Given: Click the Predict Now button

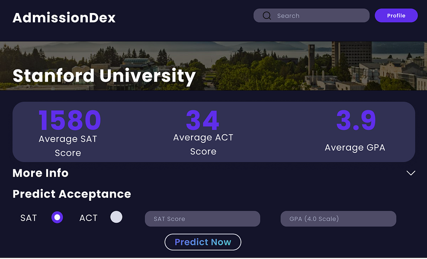Looking at the screenshot, I should click(203, 242).
